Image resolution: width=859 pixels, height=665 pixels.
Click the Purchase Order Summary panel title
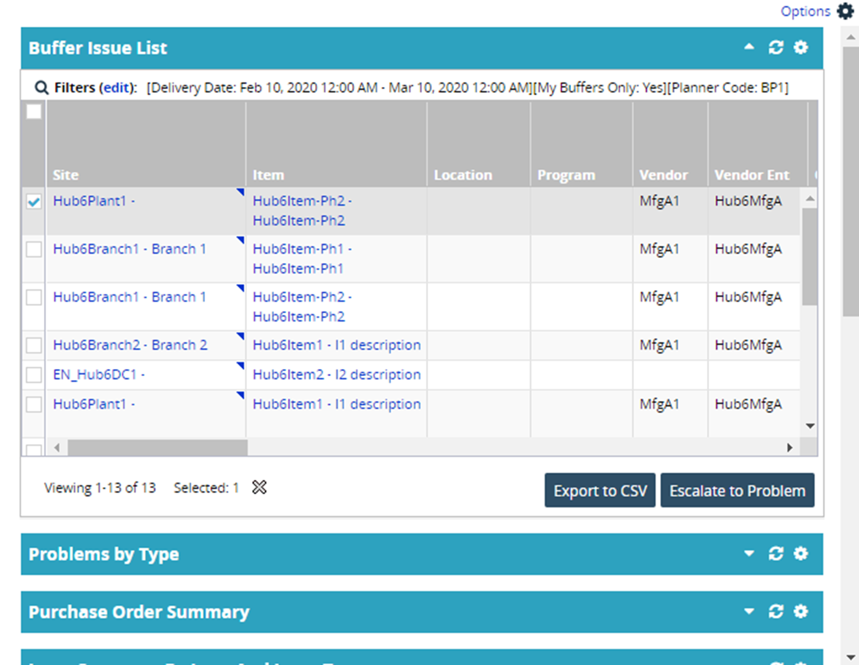139,612
